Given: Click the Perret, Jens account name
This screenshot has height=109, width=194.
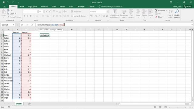Looking at the screenshot, I should (x=177, y=7).
